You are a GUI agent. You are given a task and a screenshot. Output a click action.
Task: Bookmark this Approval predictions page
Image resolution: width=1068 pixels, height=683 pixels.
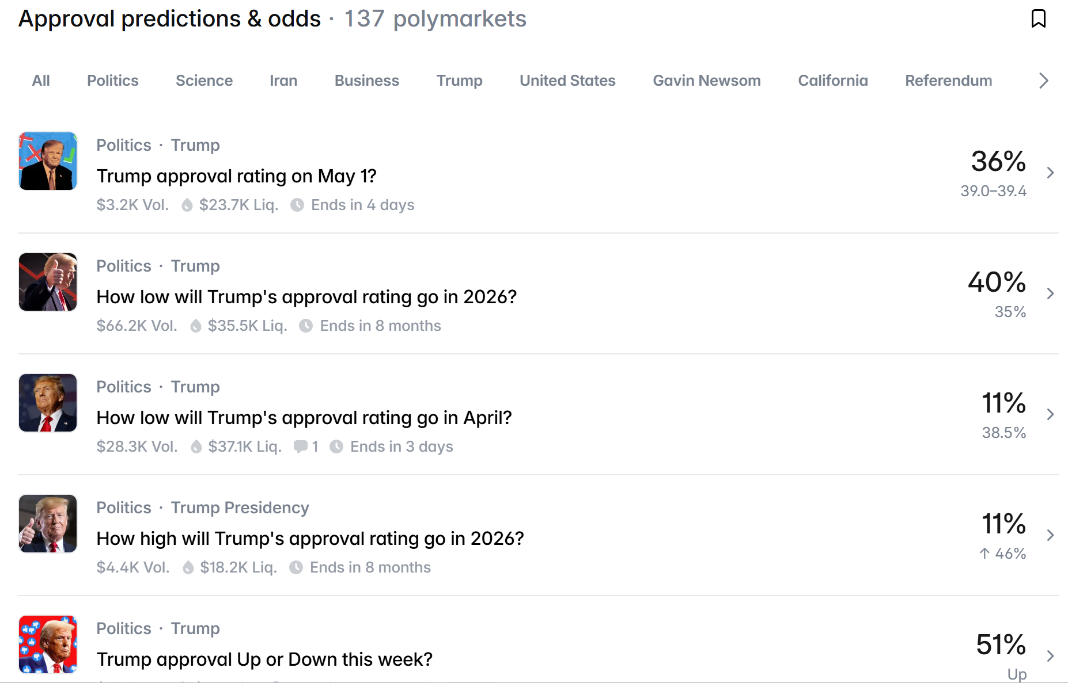[1038, 18]
